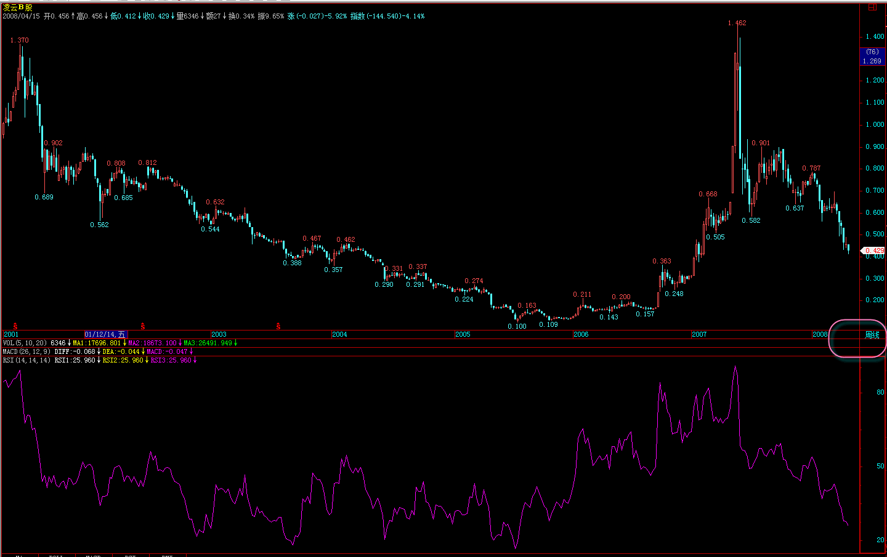Select the VOL(5,10,20) indicator header
This screenshot has width=887, height=557.
[x=24, y=343]
